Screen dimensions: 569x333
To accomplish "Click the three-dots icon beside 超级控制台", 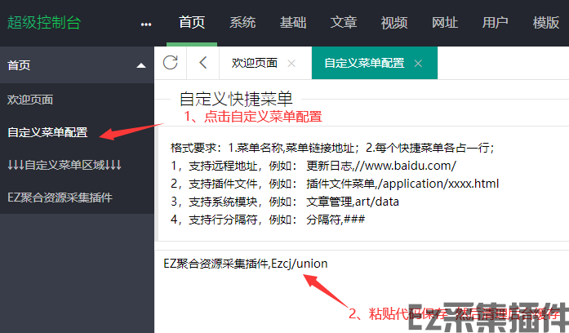I will point(146,24).
